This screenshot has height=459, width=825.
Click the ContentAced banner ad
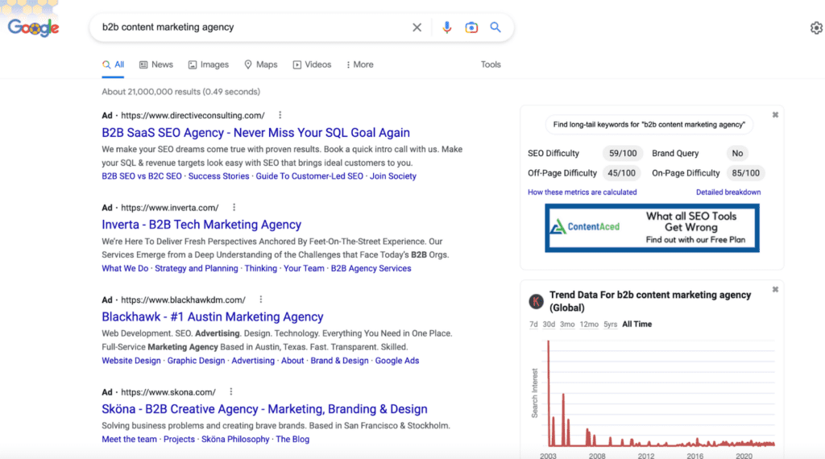pos(652,228)
